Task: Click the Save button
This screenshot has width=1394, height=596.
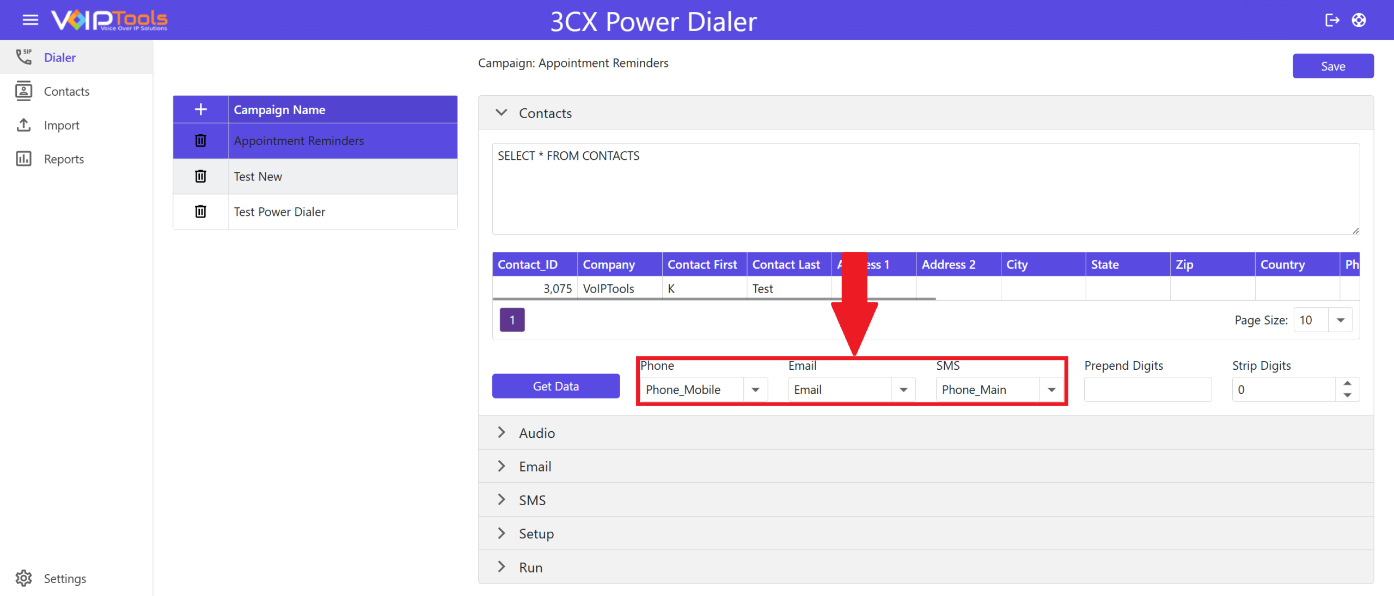Action: 1333,66
